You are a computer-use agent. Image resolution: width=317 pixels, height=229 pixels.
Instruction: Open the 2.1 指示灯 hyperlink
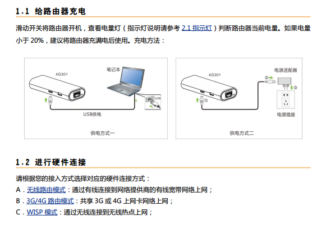click(x=197, y=28)
